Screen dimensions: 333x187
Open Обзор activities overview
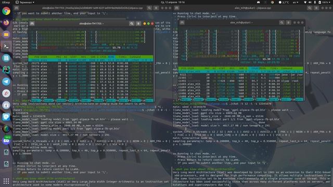point(6,2)
